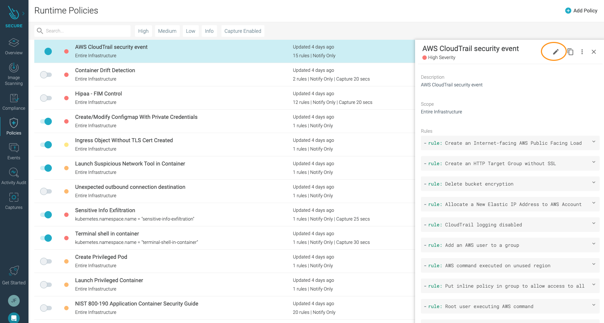
Task: Click the High Severity label in details panel
Action: pos(442,58)
